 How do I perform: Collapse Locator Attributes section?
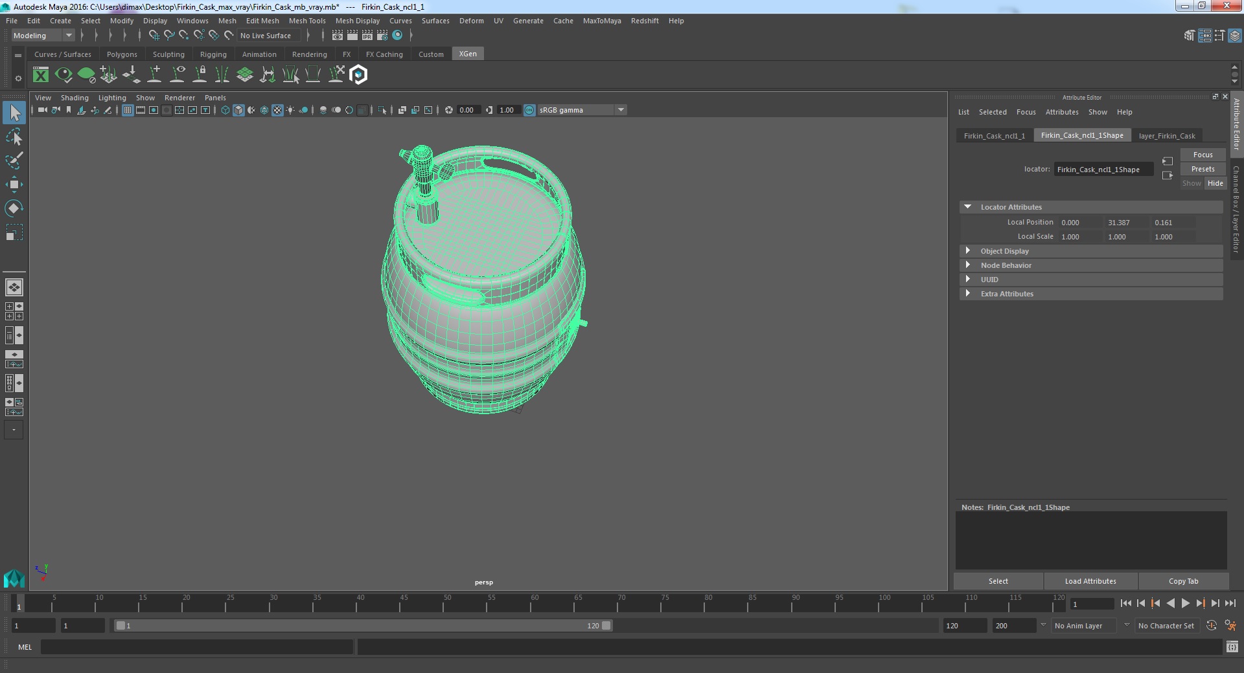[x=967, y=207]
